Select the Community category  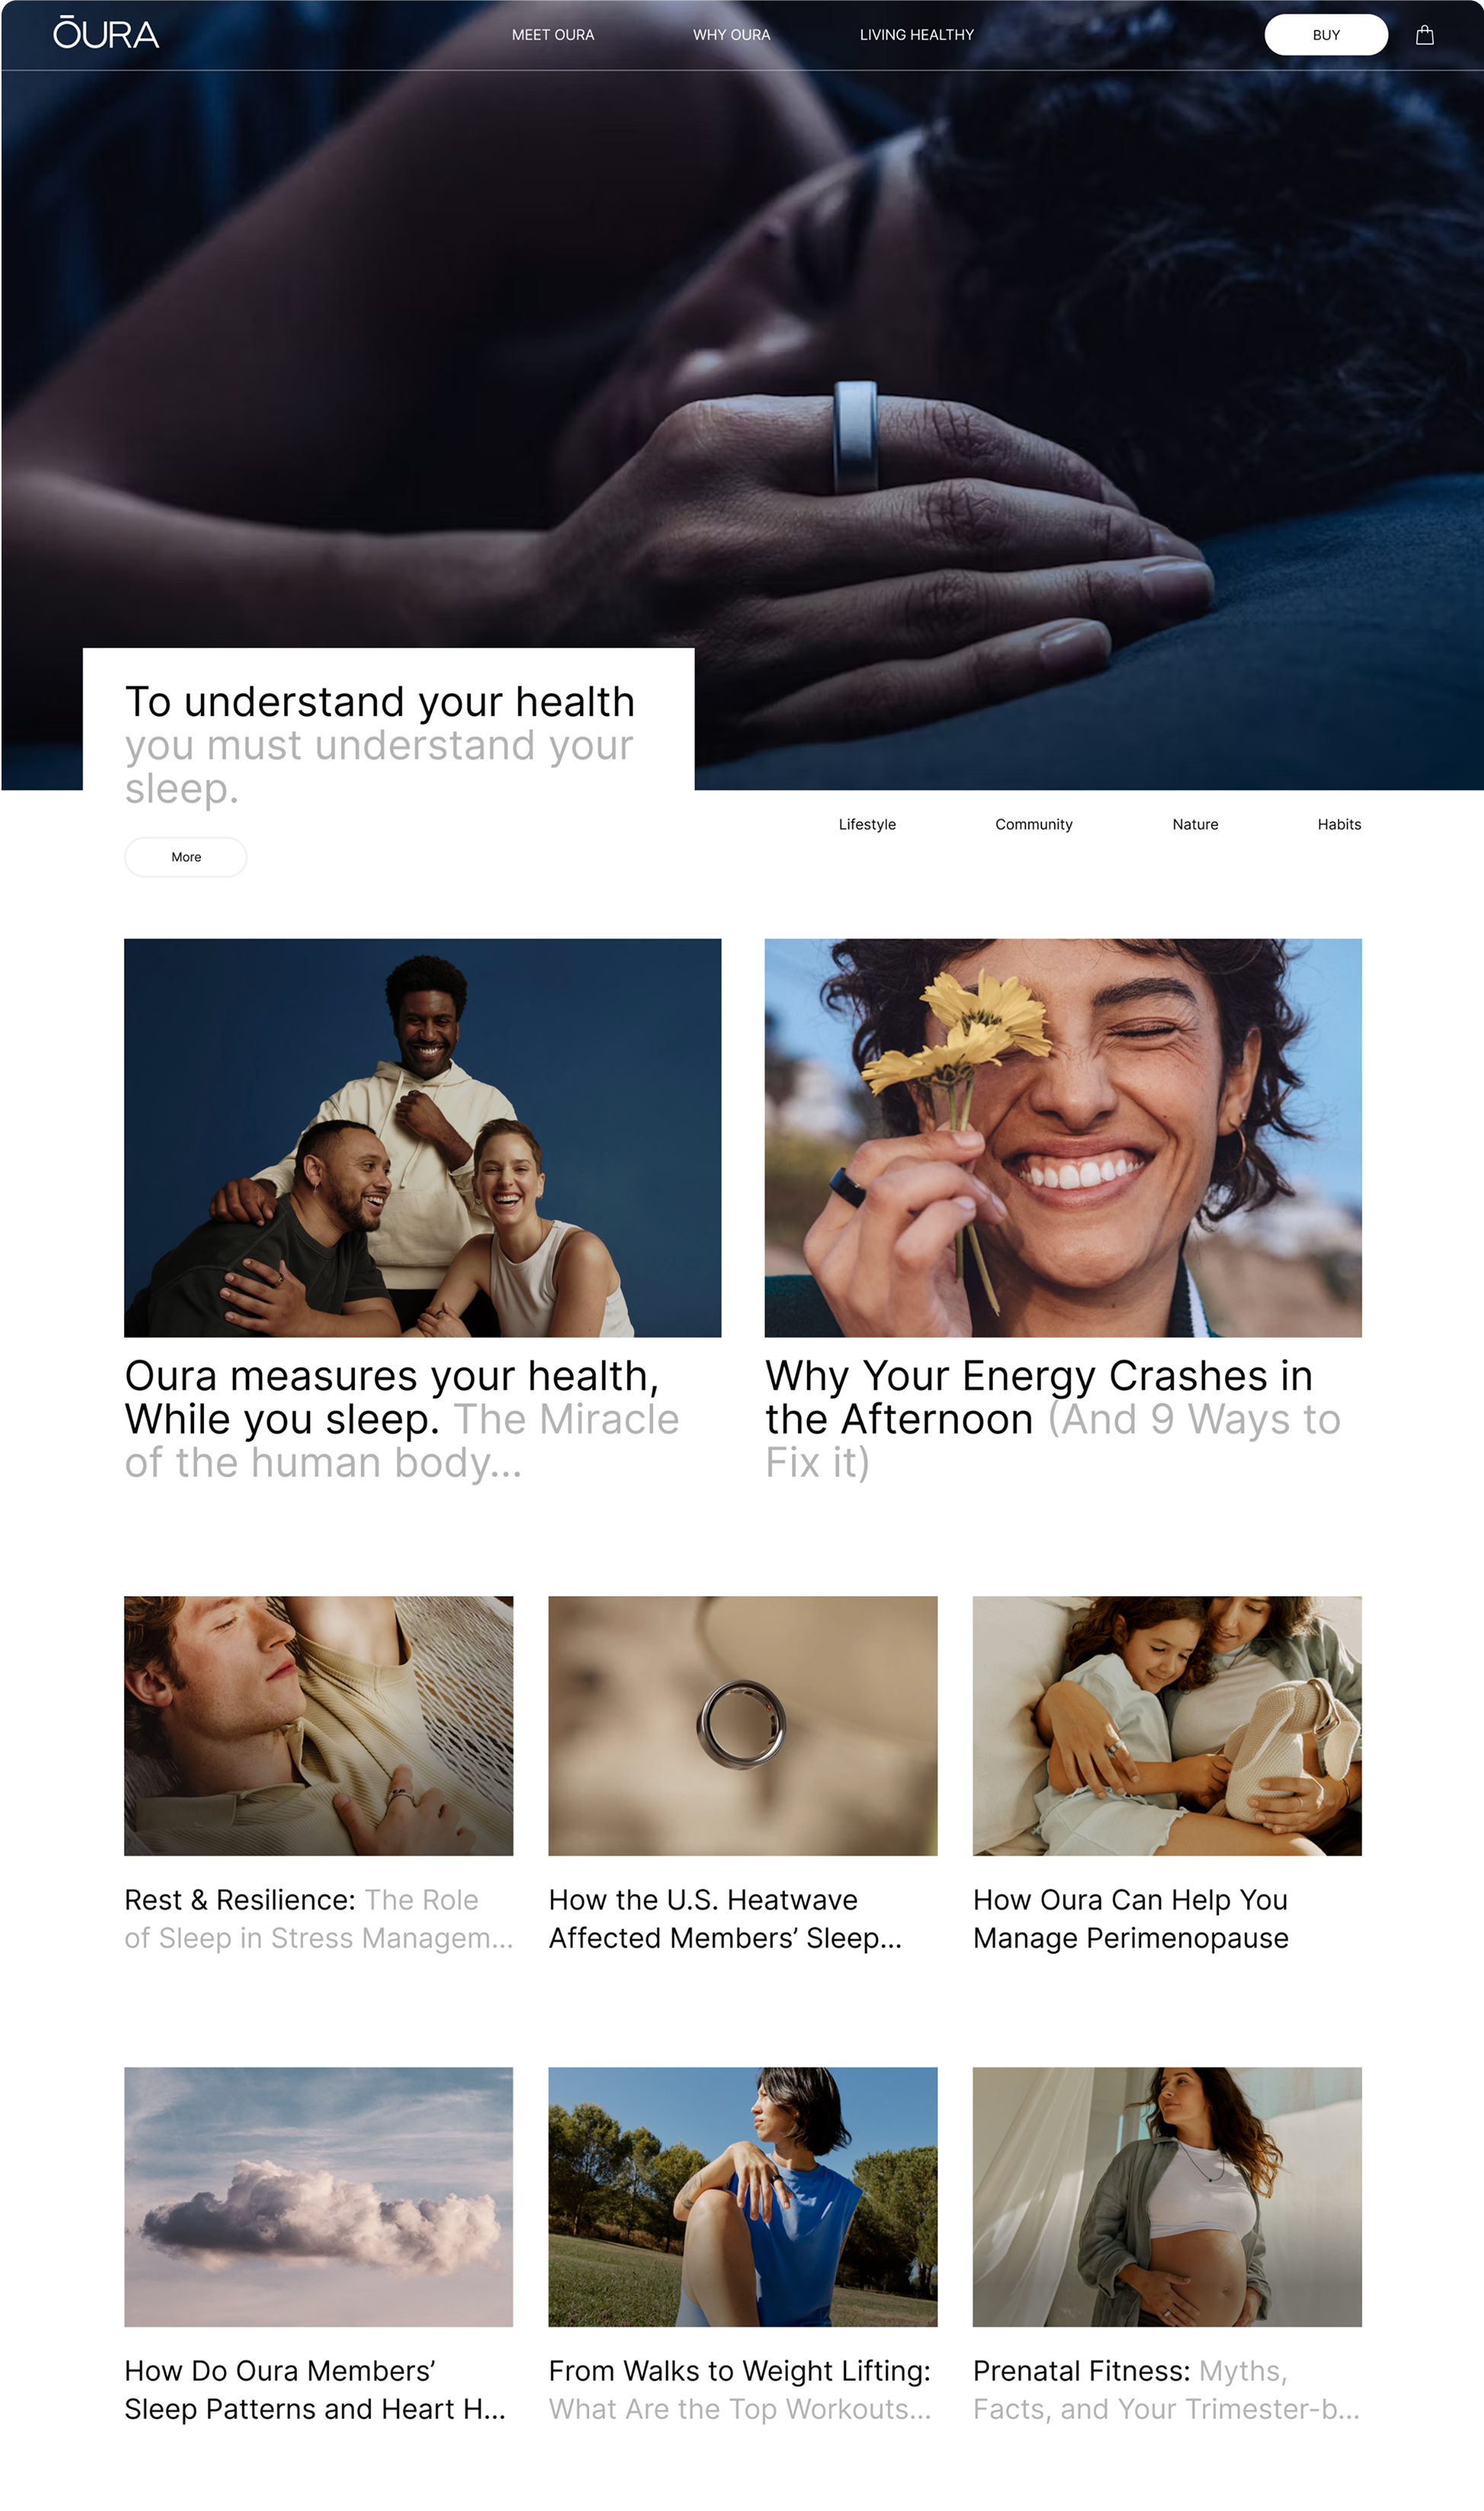tap(1033, 824)
